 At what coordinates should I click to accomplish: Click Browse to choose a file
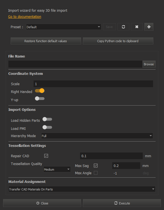[149, 64]
